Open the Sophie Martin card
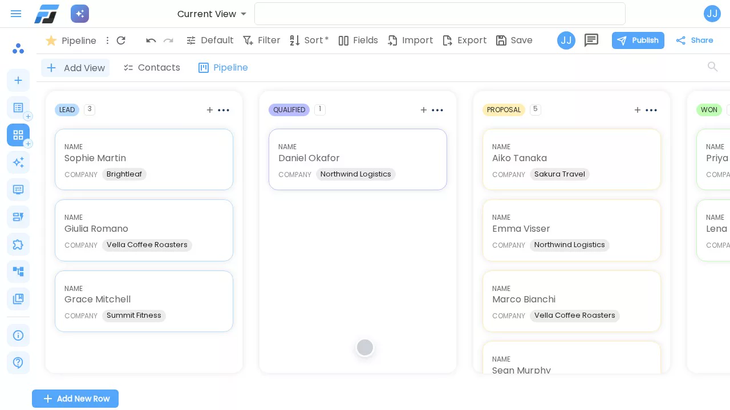This screenshot has height=410, width=730. pos(144,159)
